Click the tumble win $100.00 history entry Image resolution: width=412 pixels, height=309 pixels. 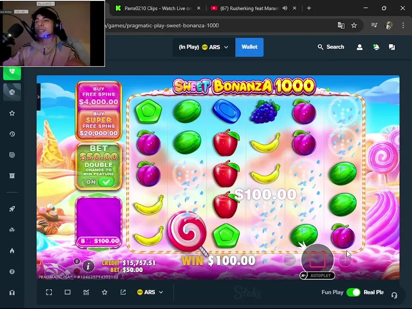click(100, 241)
